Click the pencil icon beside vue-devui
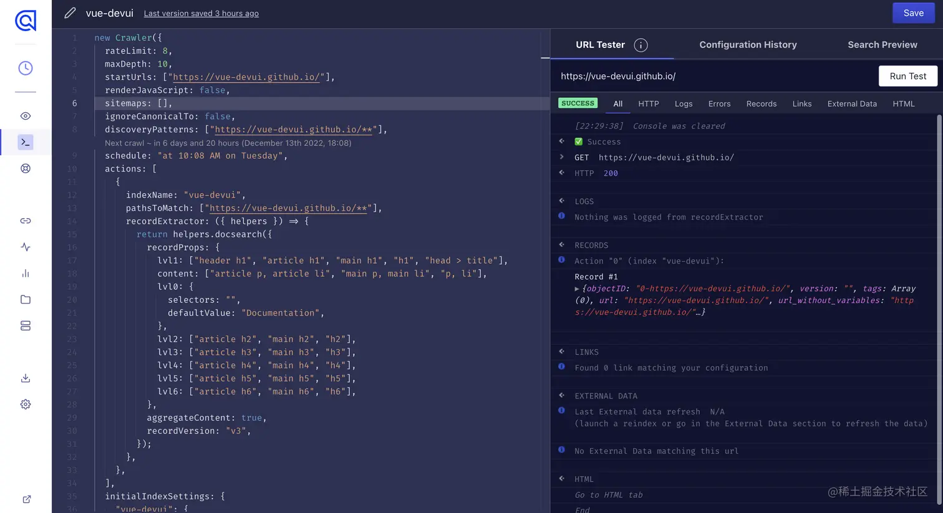 [70, 12]
